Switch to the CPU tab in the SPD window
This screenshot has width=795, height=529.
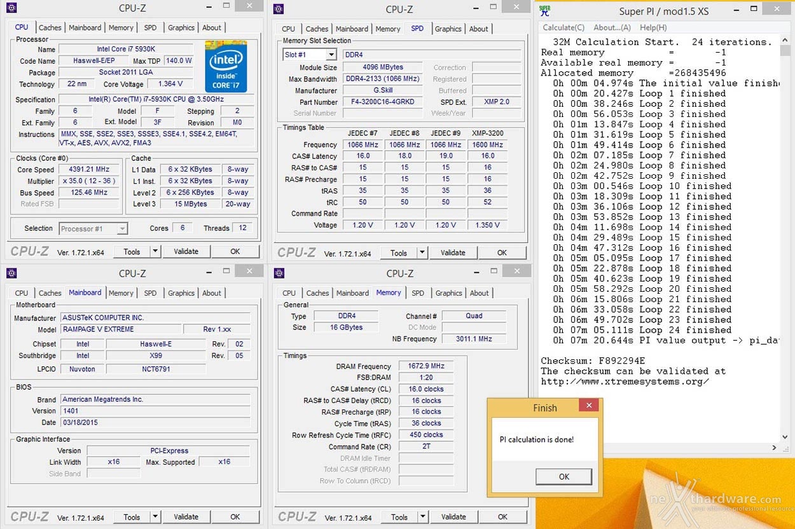click(288, 29)
